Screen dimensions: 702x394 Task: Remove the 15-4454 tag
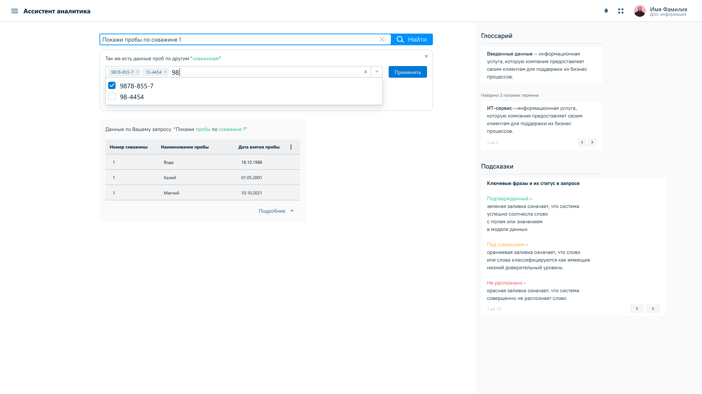165,72
